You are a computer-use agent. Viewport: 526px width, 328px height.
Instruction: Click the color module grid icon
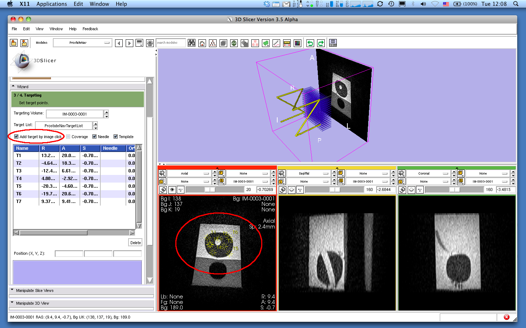pyautogui.click(x=297, y=43)
